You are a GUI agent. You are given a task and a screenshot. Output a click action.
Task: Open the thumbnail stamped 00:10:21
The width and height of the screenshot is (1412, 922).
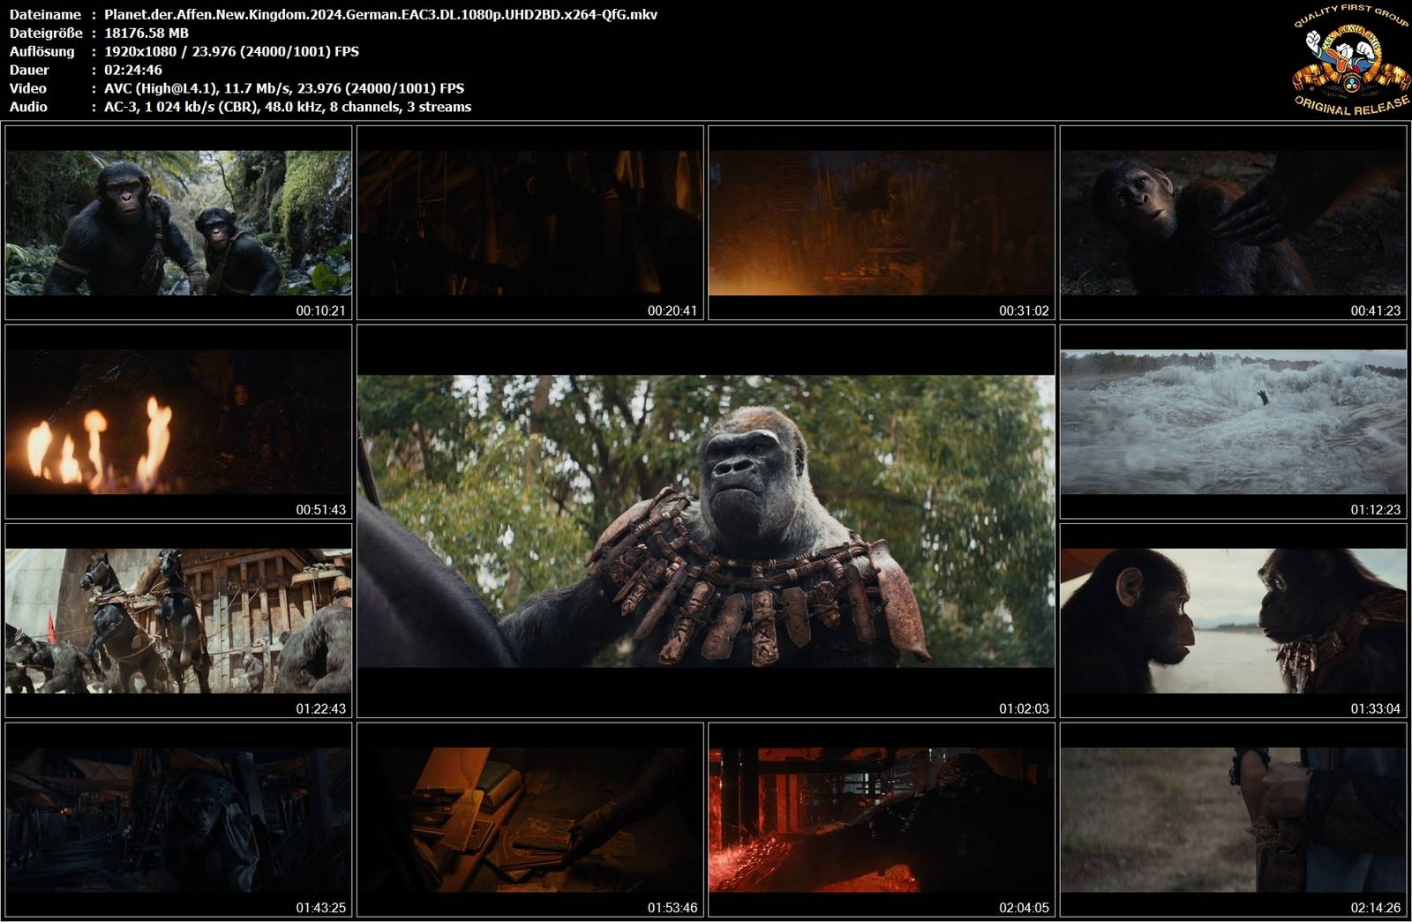coord(178,222)
